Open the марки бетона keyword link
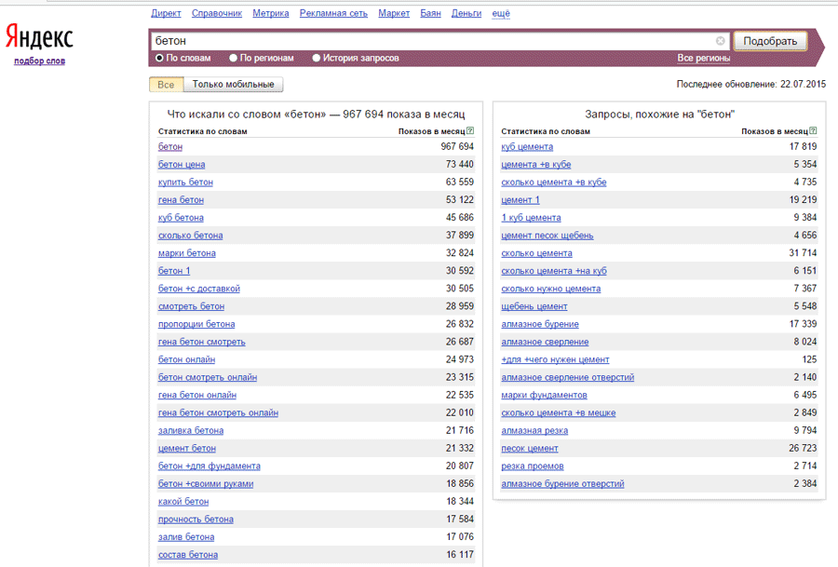 point(186,252)
